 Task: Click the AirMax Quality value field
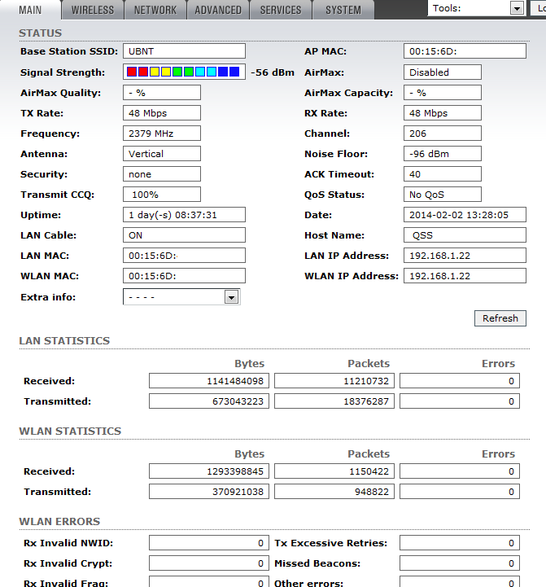pos(162,93)
